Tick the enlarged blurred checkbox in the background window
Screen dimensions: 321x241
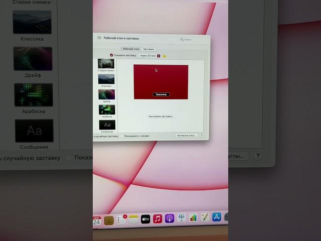(69, 157)
